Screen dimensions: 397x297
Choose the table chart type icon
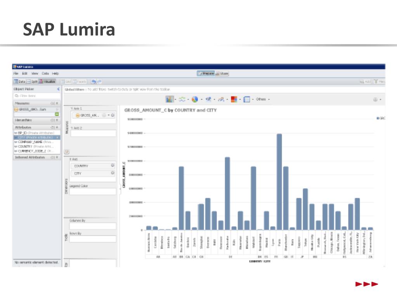246,99
